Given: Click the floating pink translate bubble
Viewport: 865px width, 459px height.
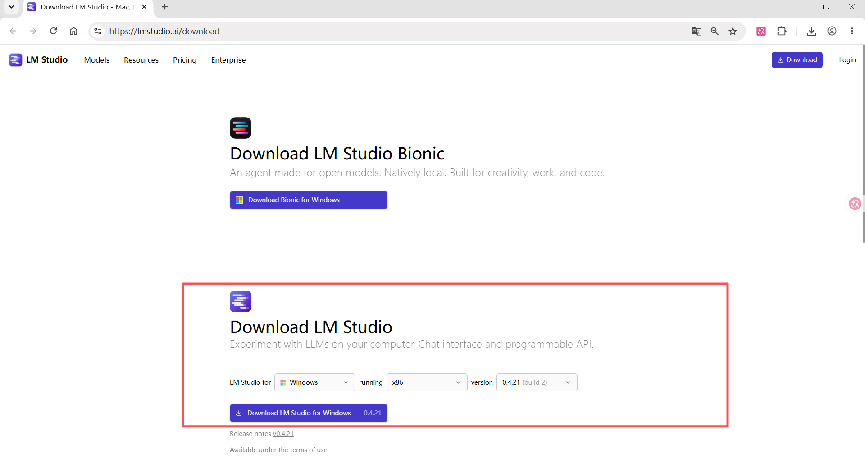Looking at the screenshot, I should tap(855, 204).
